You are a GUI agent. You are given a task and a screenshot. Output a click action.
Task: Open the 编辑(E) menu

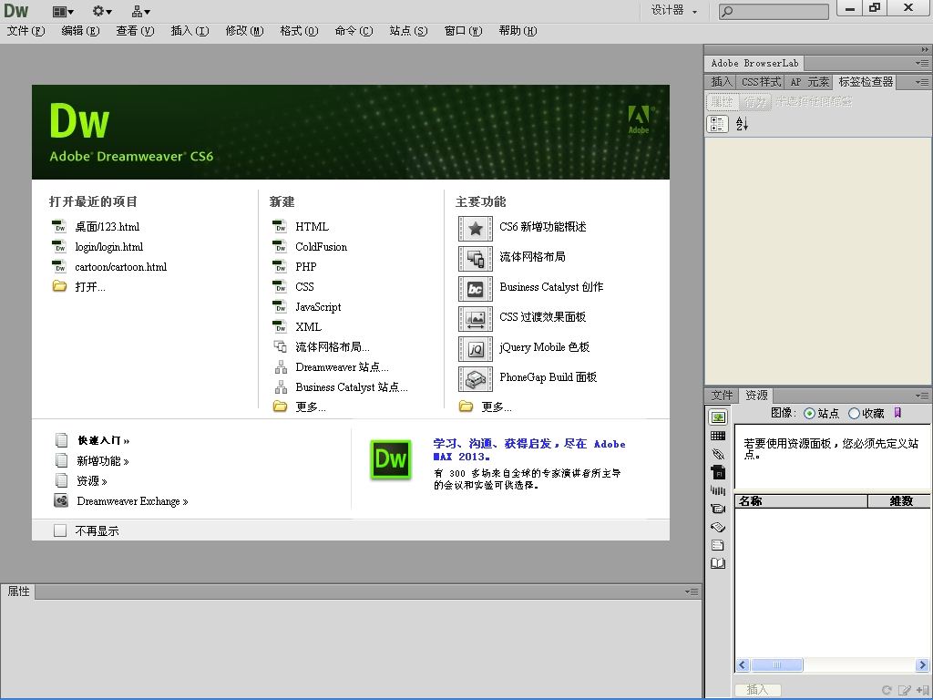click(x=80, y=31)
